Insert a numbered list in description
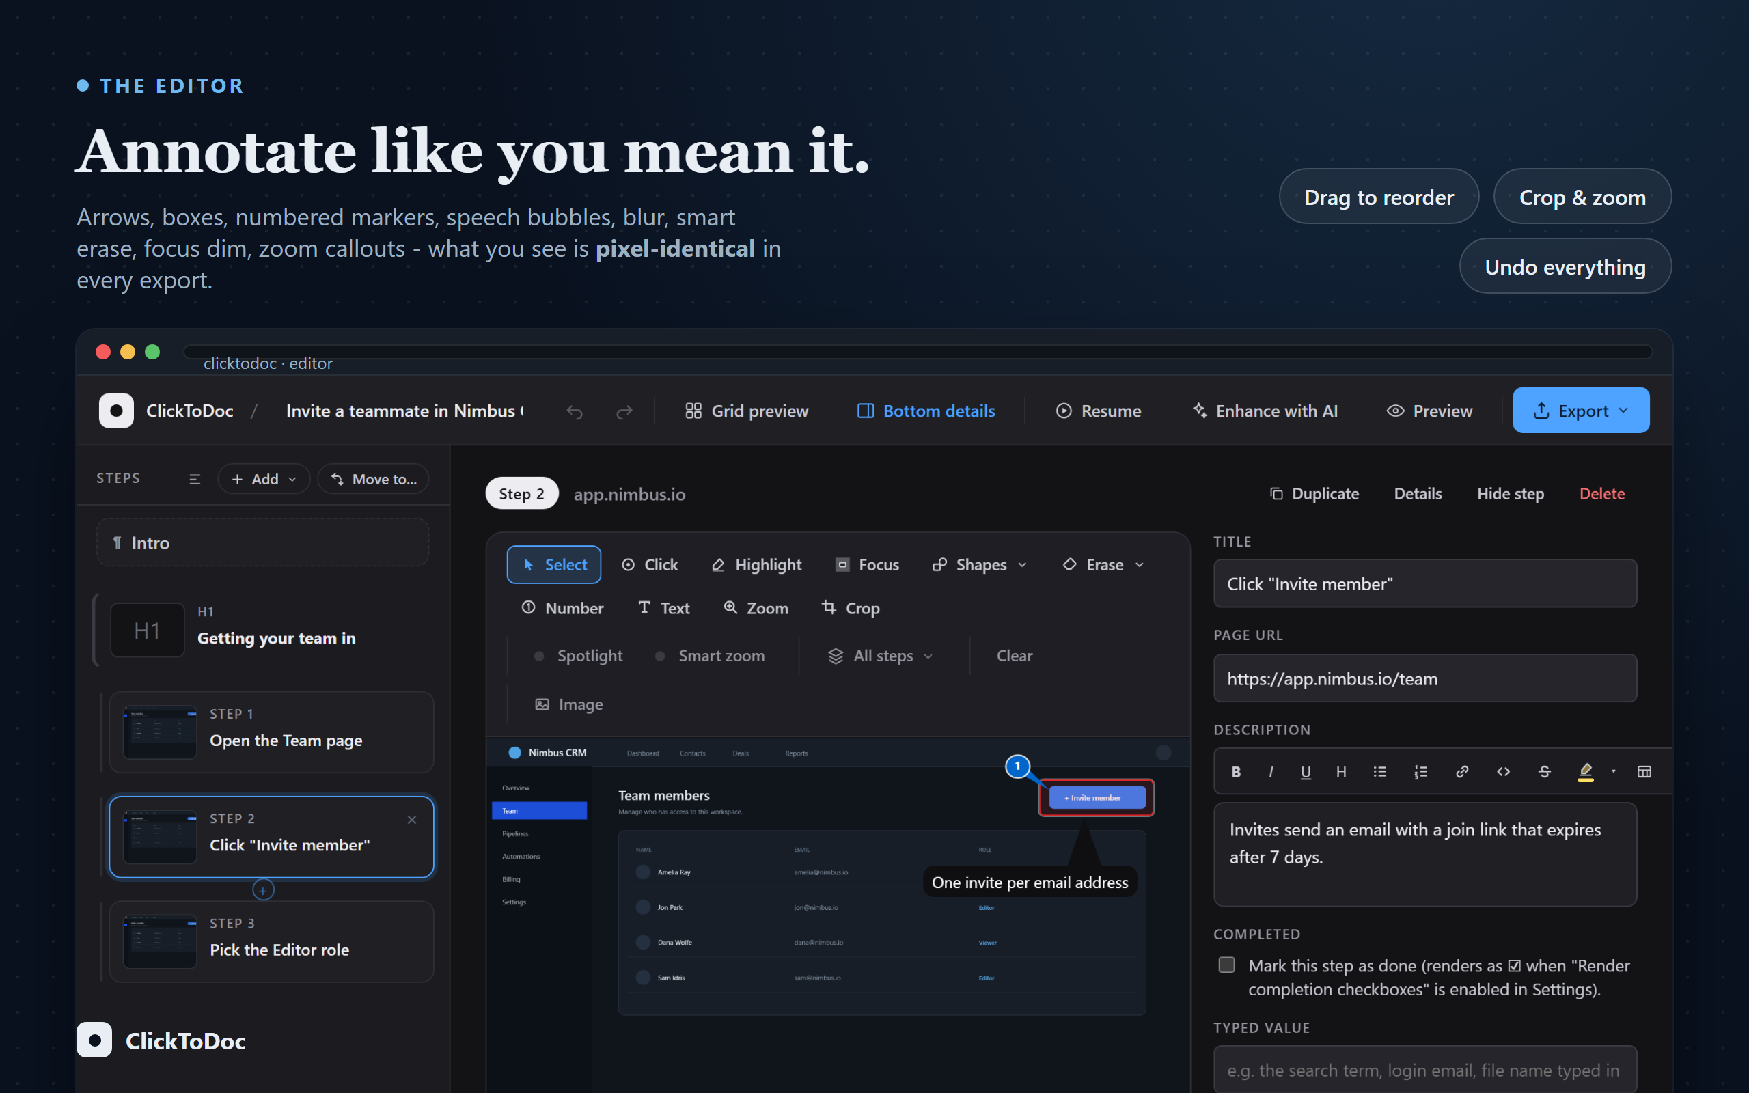 [1420, 772]
